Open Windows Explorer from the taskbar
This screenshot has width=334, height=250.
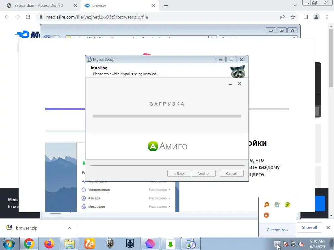click(69, 243)
